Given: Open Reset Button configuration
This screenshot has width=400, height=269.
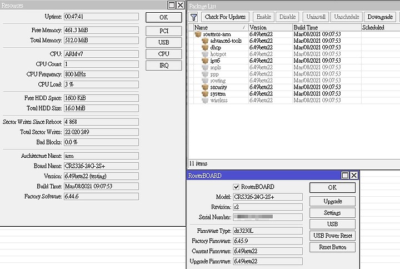Looking at the screenshot, I should (332, 247).
